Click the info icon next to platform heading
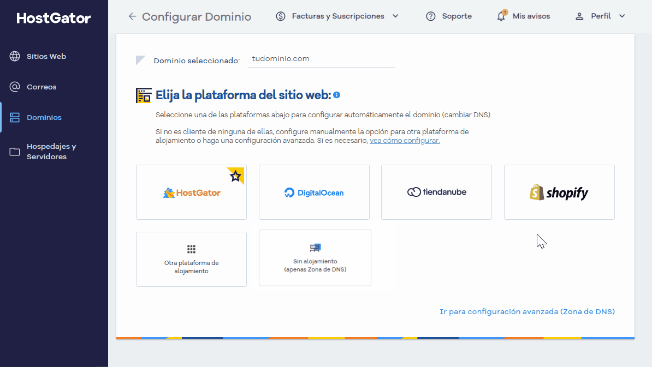Screen dimensions: 652x367 click(337, 95)
